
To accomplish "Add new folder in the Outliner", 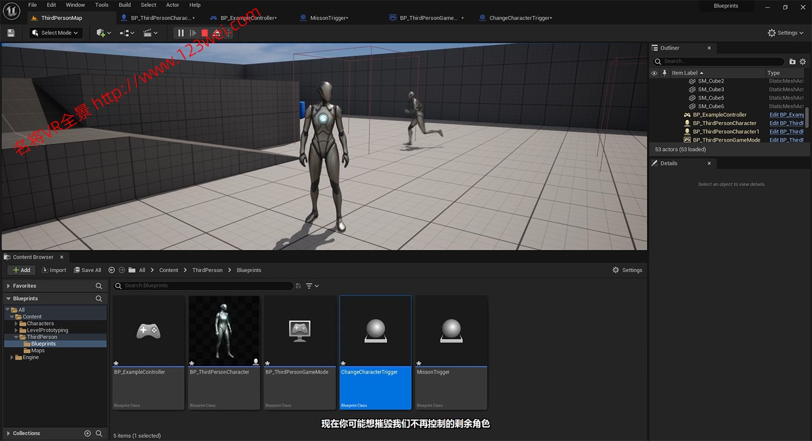I will coord(792,61).
